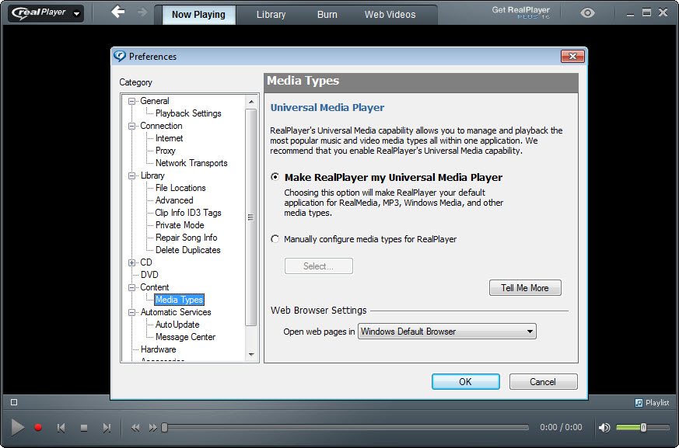Click the playback seek slider handle

pyautogui.click(x=165, y=427)
